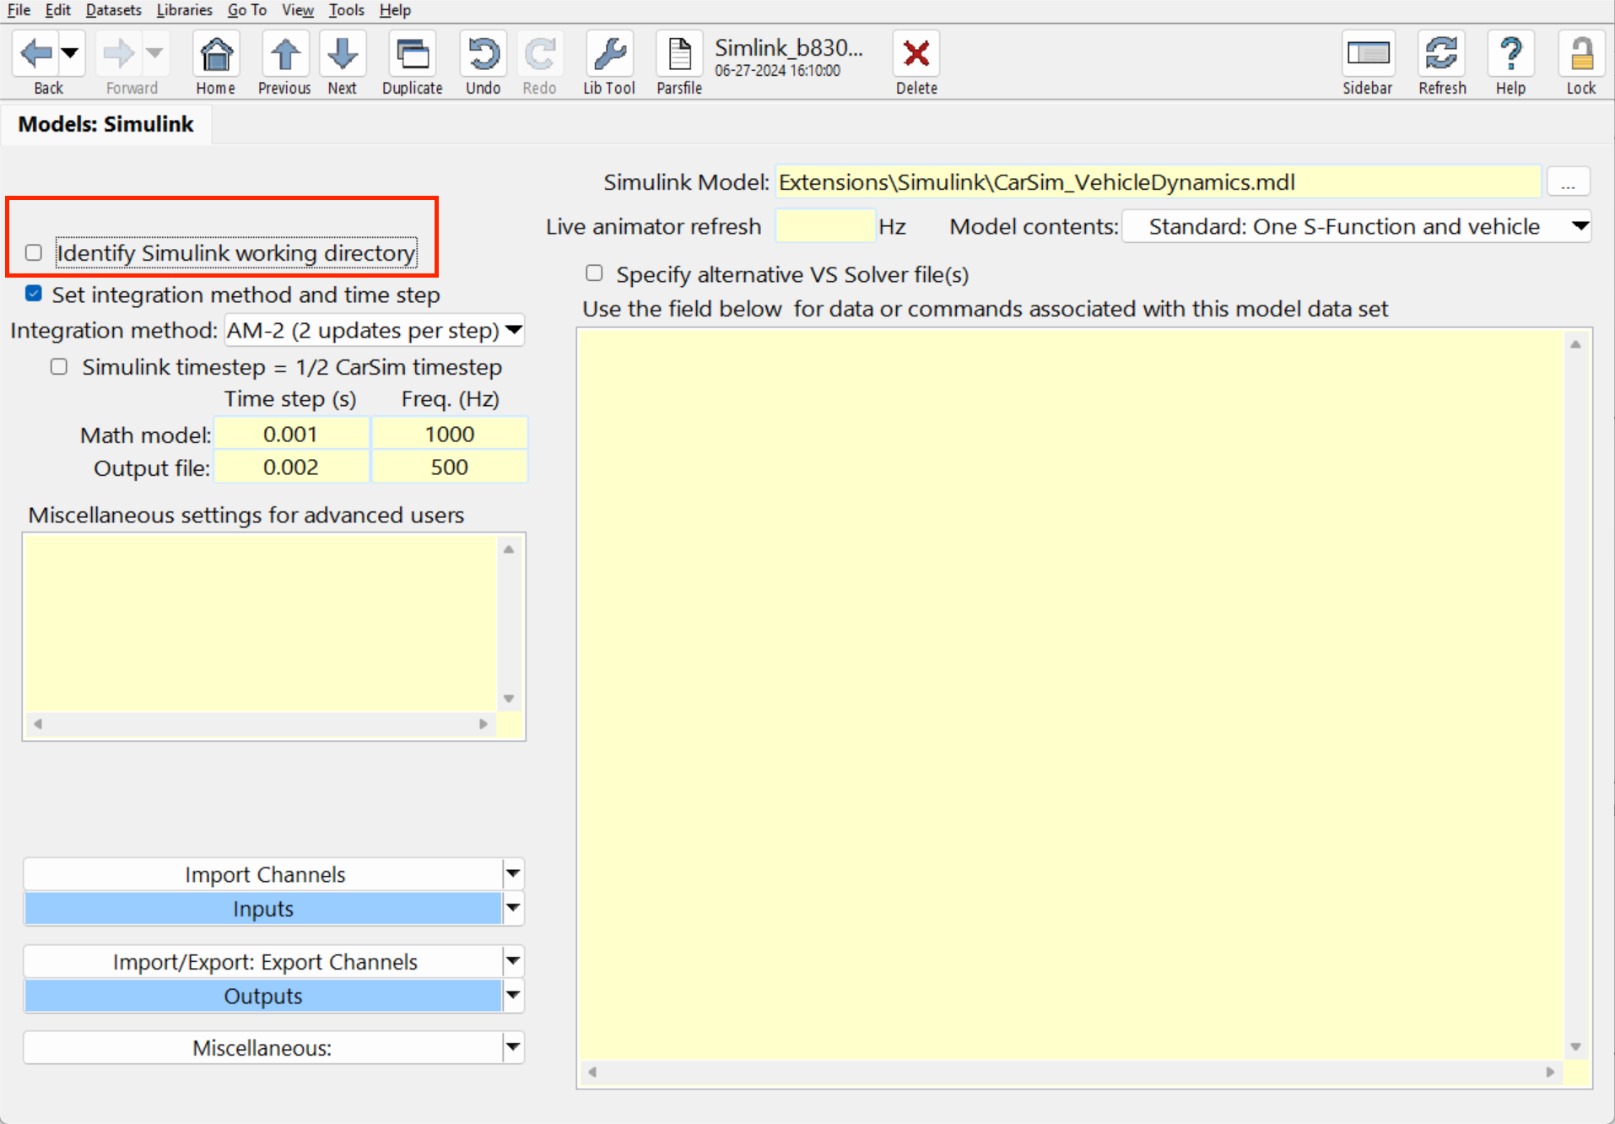Expand the Miscellaneous dropdown arrow
Screen dimensions: 1615x1124
click(513, 1047)
